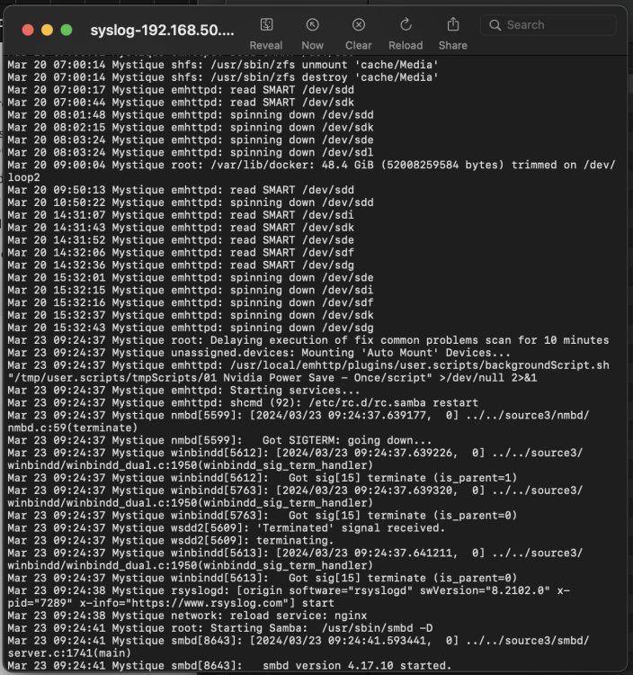Click the syslog-192.168.50 window title
This screenshot has width=633, height=675.
coord(163,30)
